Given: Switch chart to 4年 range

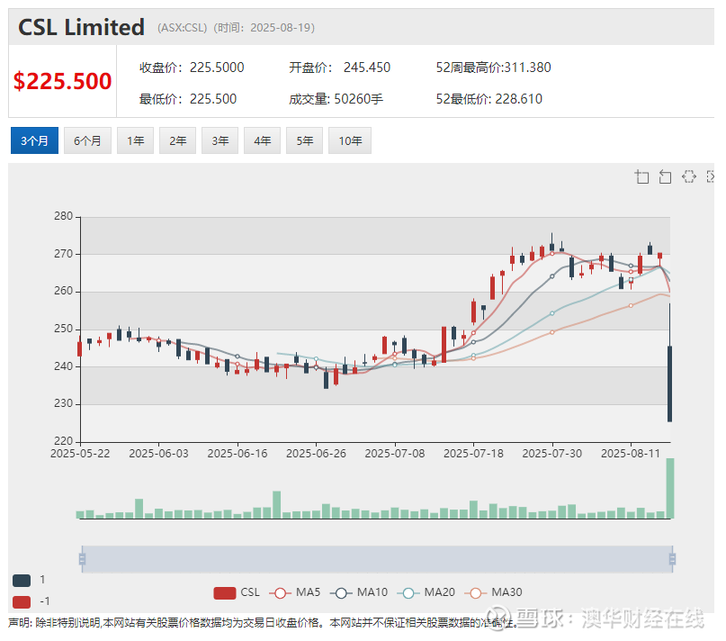Looking at the screenshot, I should pos(262,140).
